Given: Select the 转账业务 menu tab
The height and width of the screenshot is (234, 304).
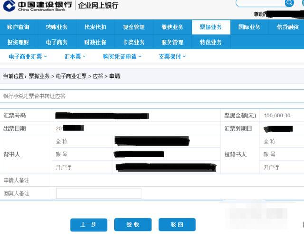Looking at the screenshot, I should (x=57, y=27).
